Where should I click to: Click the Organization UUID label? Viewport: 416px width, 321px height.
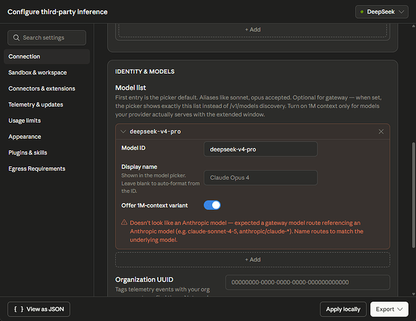144,279
